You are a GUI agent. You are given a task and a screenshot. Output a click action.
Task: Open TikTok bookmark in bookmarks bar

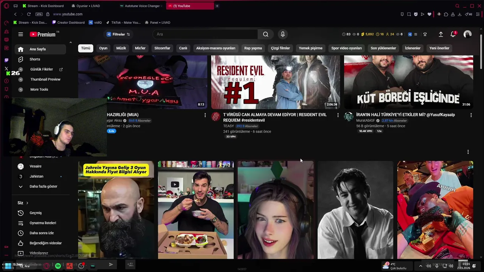pos(123,23)
